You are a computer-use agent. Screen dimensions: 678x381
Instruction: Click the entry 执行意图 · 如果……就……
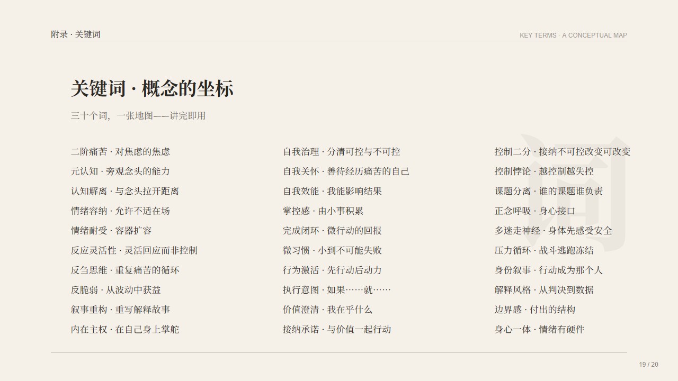click(x=337, y=290)
